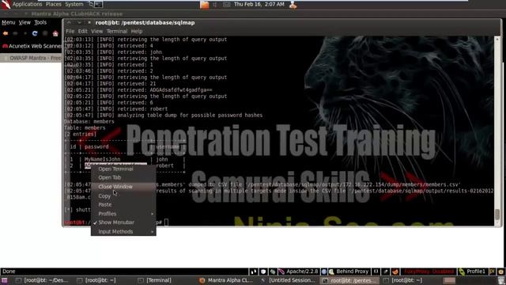Expand Input Methods submenu in context menu
506x285 pixels.
click(x=123, y=231)
